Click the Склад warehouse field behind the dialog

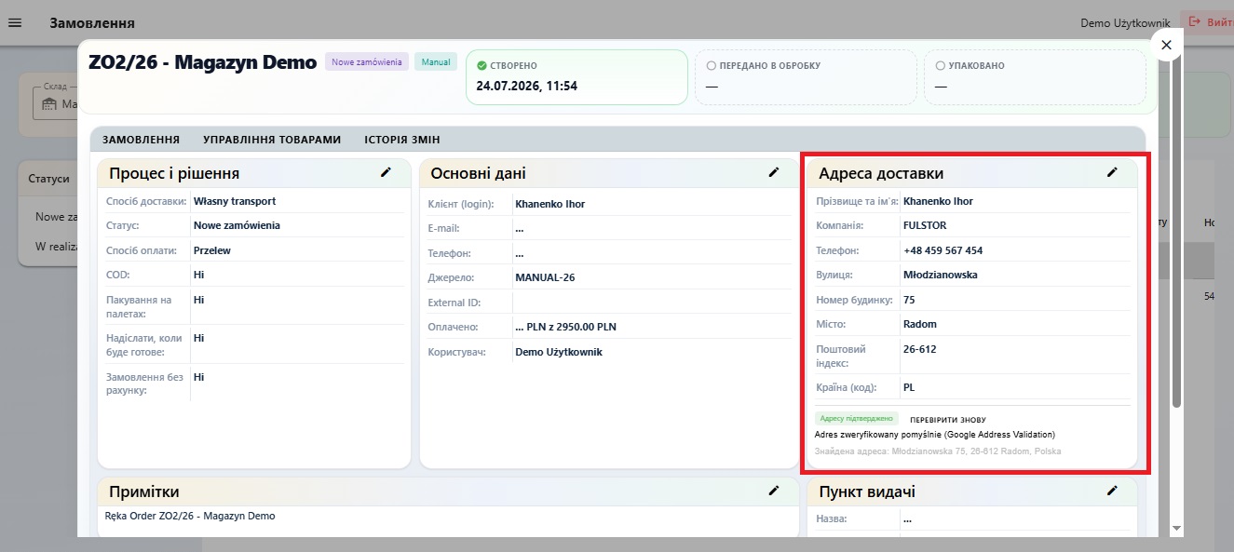[56, 104]
